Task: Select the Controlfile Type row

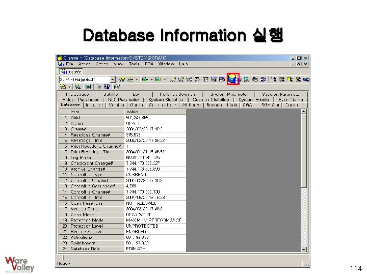Action: [x=122, y=175]
